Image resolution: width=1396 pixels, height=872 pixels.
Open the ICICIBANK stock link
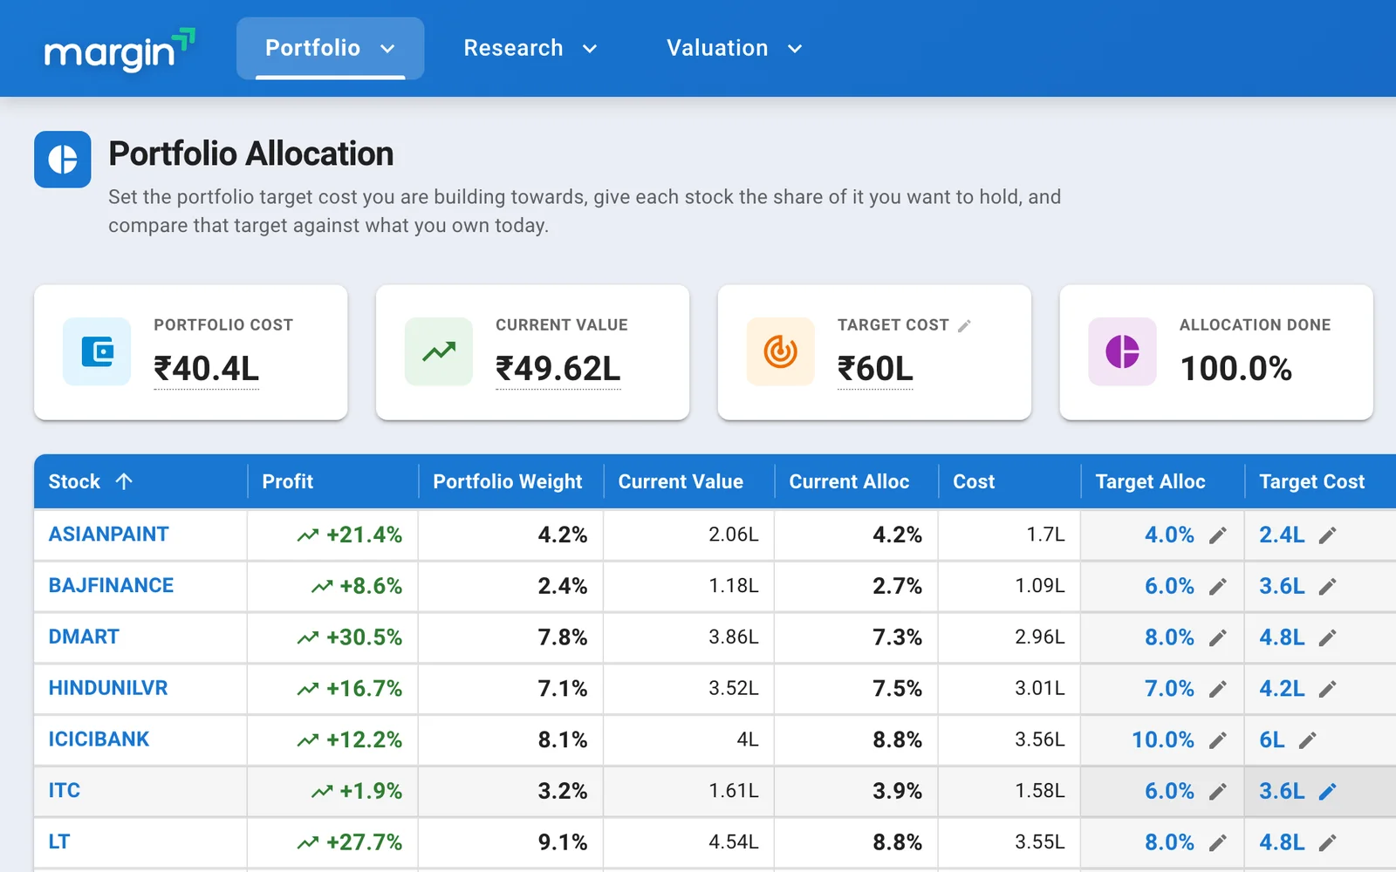[x=99, y=739]
